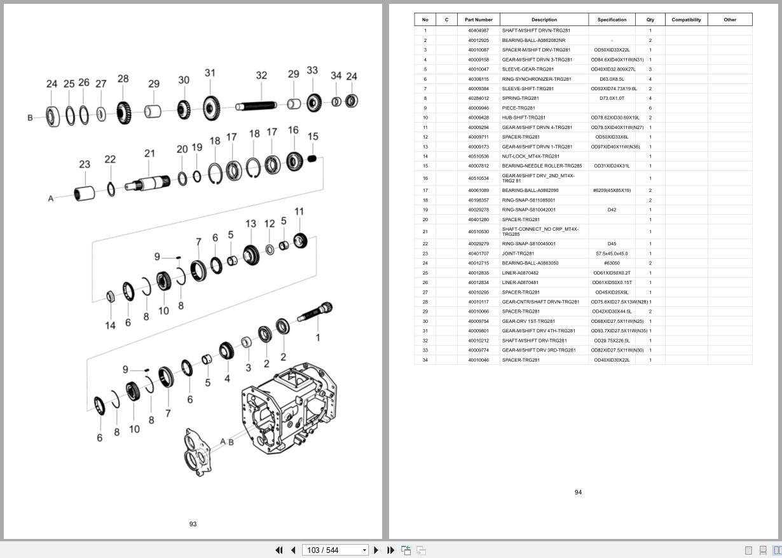Select RING-SYNCHRONIZER-TRG281 description
The height and width of the screenshot is (558, 782).
[537, 79]
